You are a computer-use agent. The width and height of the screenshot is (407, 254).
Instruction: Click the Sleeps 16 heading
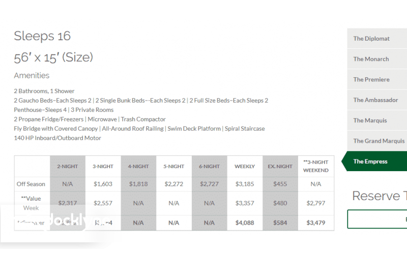tap(42, 36)
